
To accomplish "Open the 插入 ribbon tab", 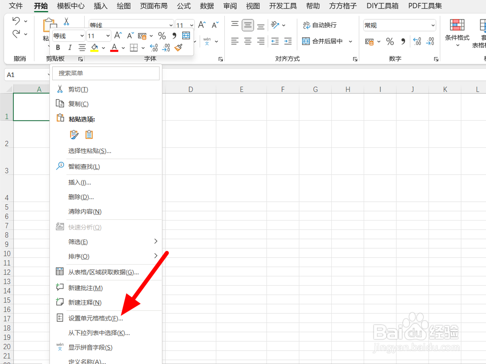I will 100,6.
